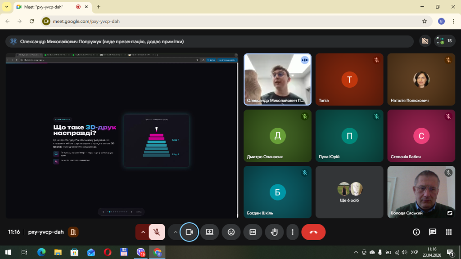Turn on closed captions

(x=253, y=232)
